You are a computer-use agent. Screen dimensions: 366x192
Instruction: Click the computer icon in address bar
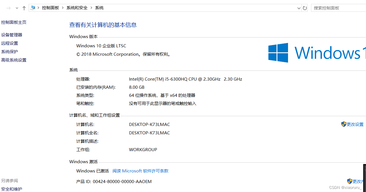[x=33, y=8]
